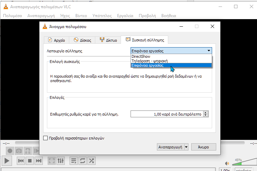This screenshot has height=171, width=257.
Task: Expand the Αναπαραγωγή button dropdown arrow
Action: click(186, 147)
